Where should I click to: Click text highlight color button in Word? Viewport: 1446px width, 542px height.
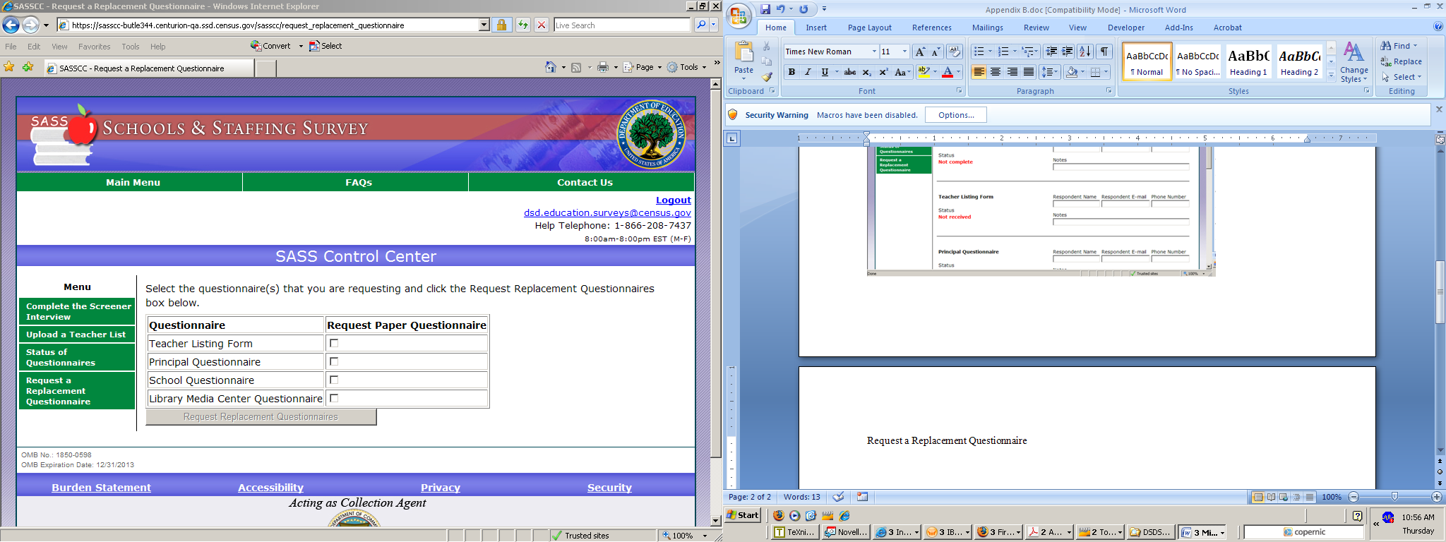[924, 72]
